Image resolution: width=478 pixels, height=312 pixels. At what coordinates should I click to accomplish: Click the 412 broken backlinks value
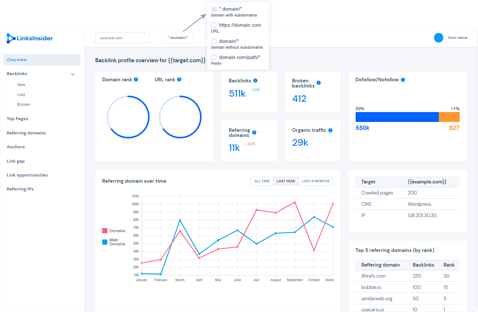[299, 99]
